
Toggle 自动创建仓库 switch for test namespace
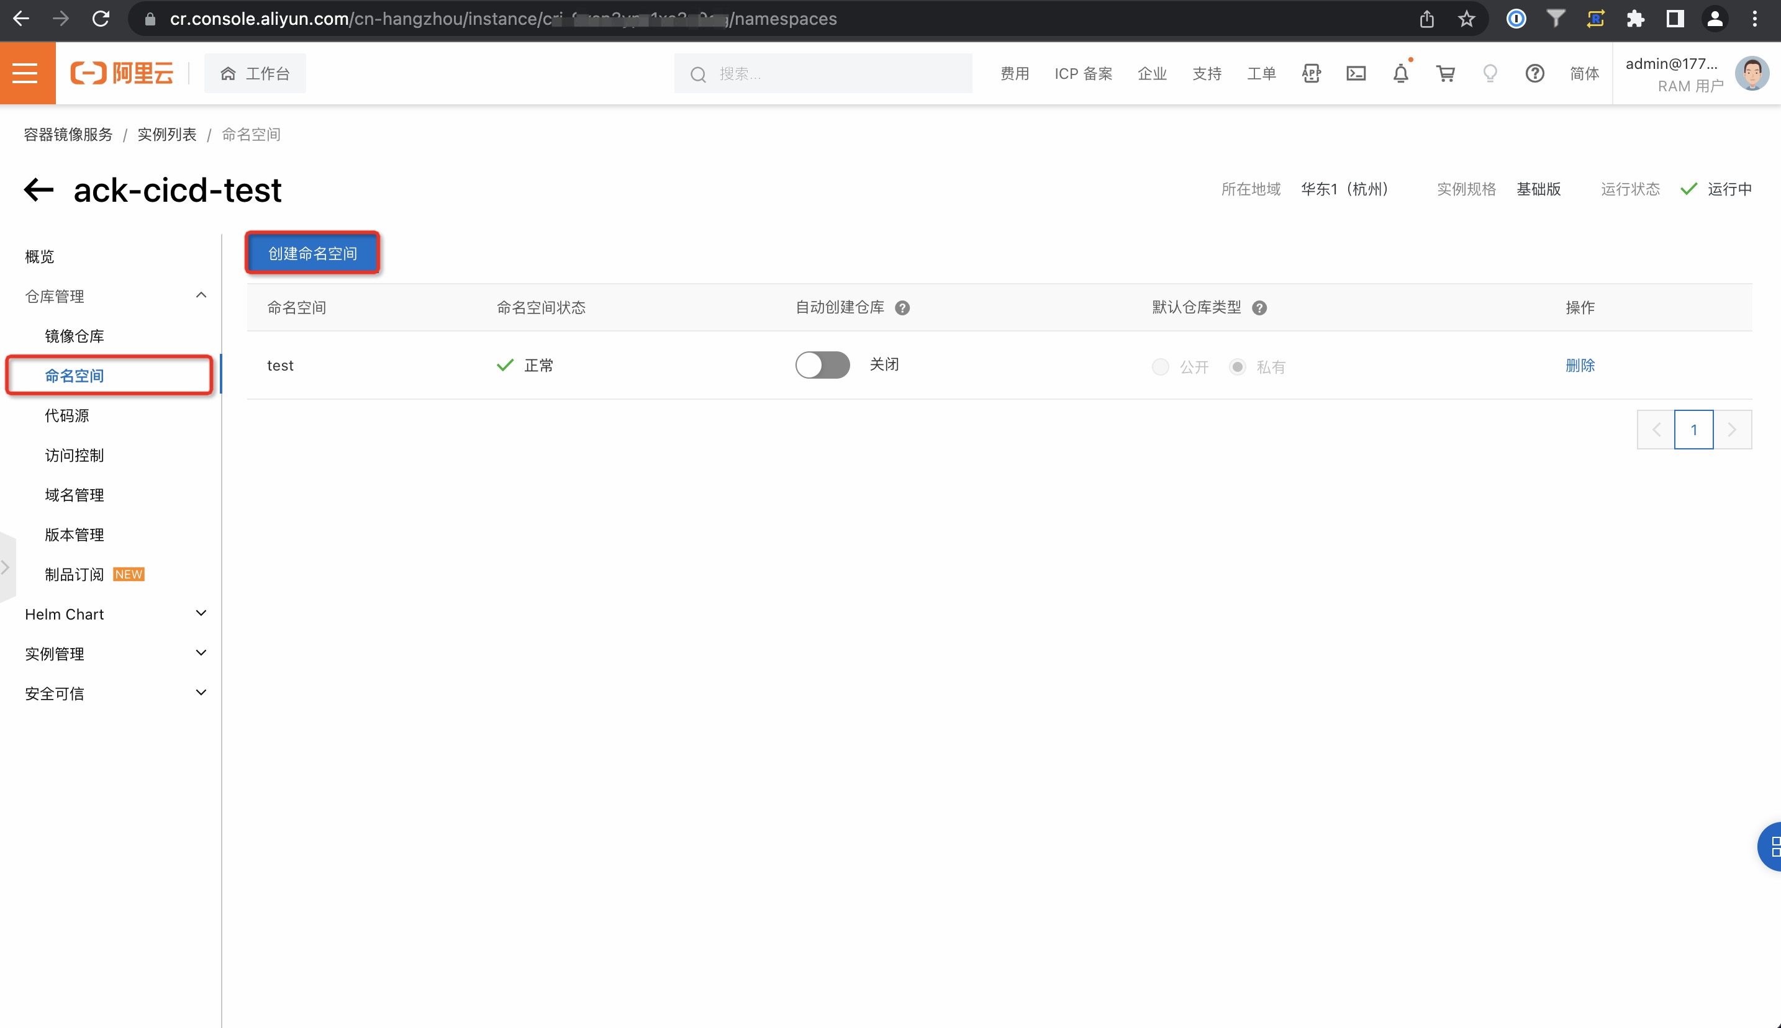click(822, 365)
